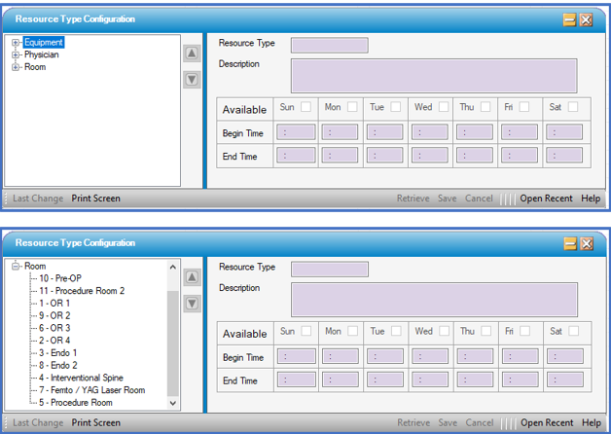This screenshot has height=434, width=611.
Task: Click the move-down arrow beside the collapsed resource tree
Action: point(193,79)
